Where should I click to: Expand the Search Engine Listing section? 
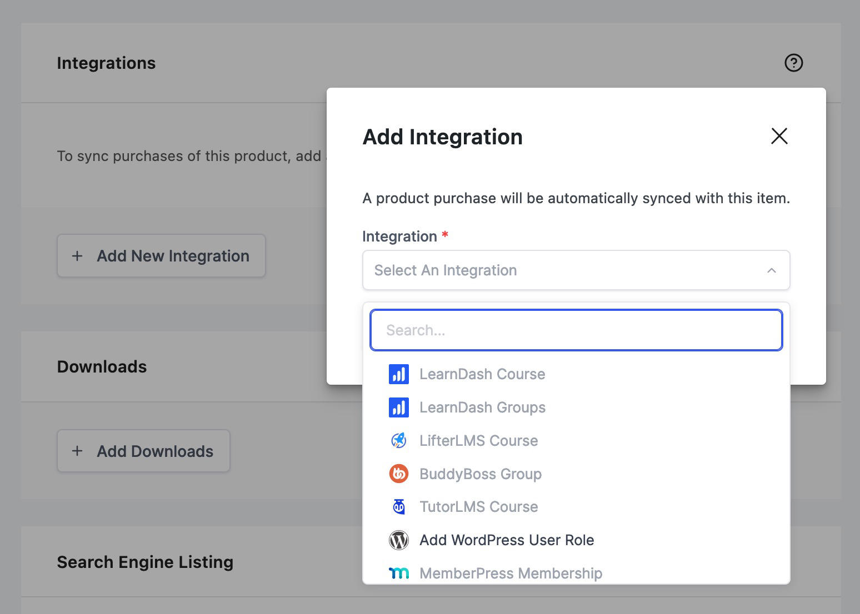(144, 562)
